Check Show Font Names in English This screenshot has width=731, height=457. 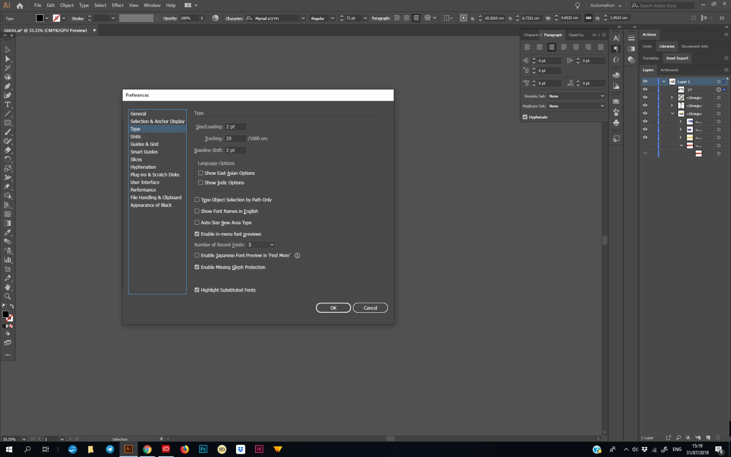tap(197, 211)
